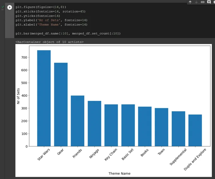Click the 'Key Chain' x-axis label

[x=111, y=154]
